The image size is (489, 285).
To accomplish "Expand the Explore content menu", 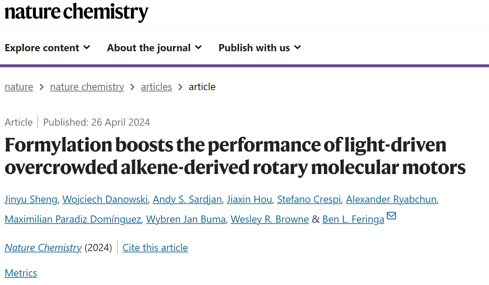I will (47, 48).
